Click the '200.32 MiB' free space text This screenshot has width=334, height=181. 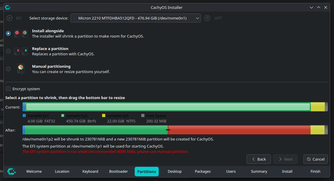click(x=156, y=121)
